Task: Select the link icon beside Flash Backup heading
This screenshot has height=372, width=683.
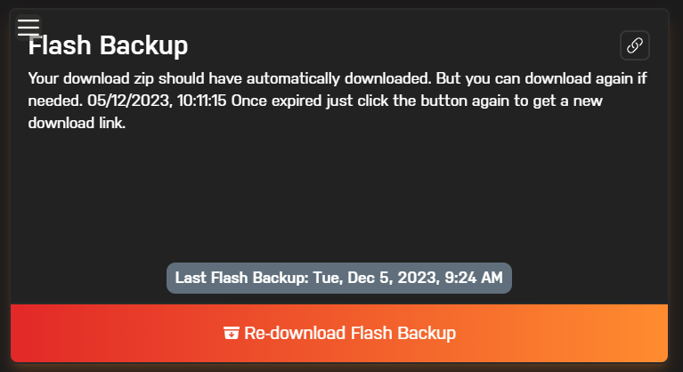Action: (x=635, y=45)
